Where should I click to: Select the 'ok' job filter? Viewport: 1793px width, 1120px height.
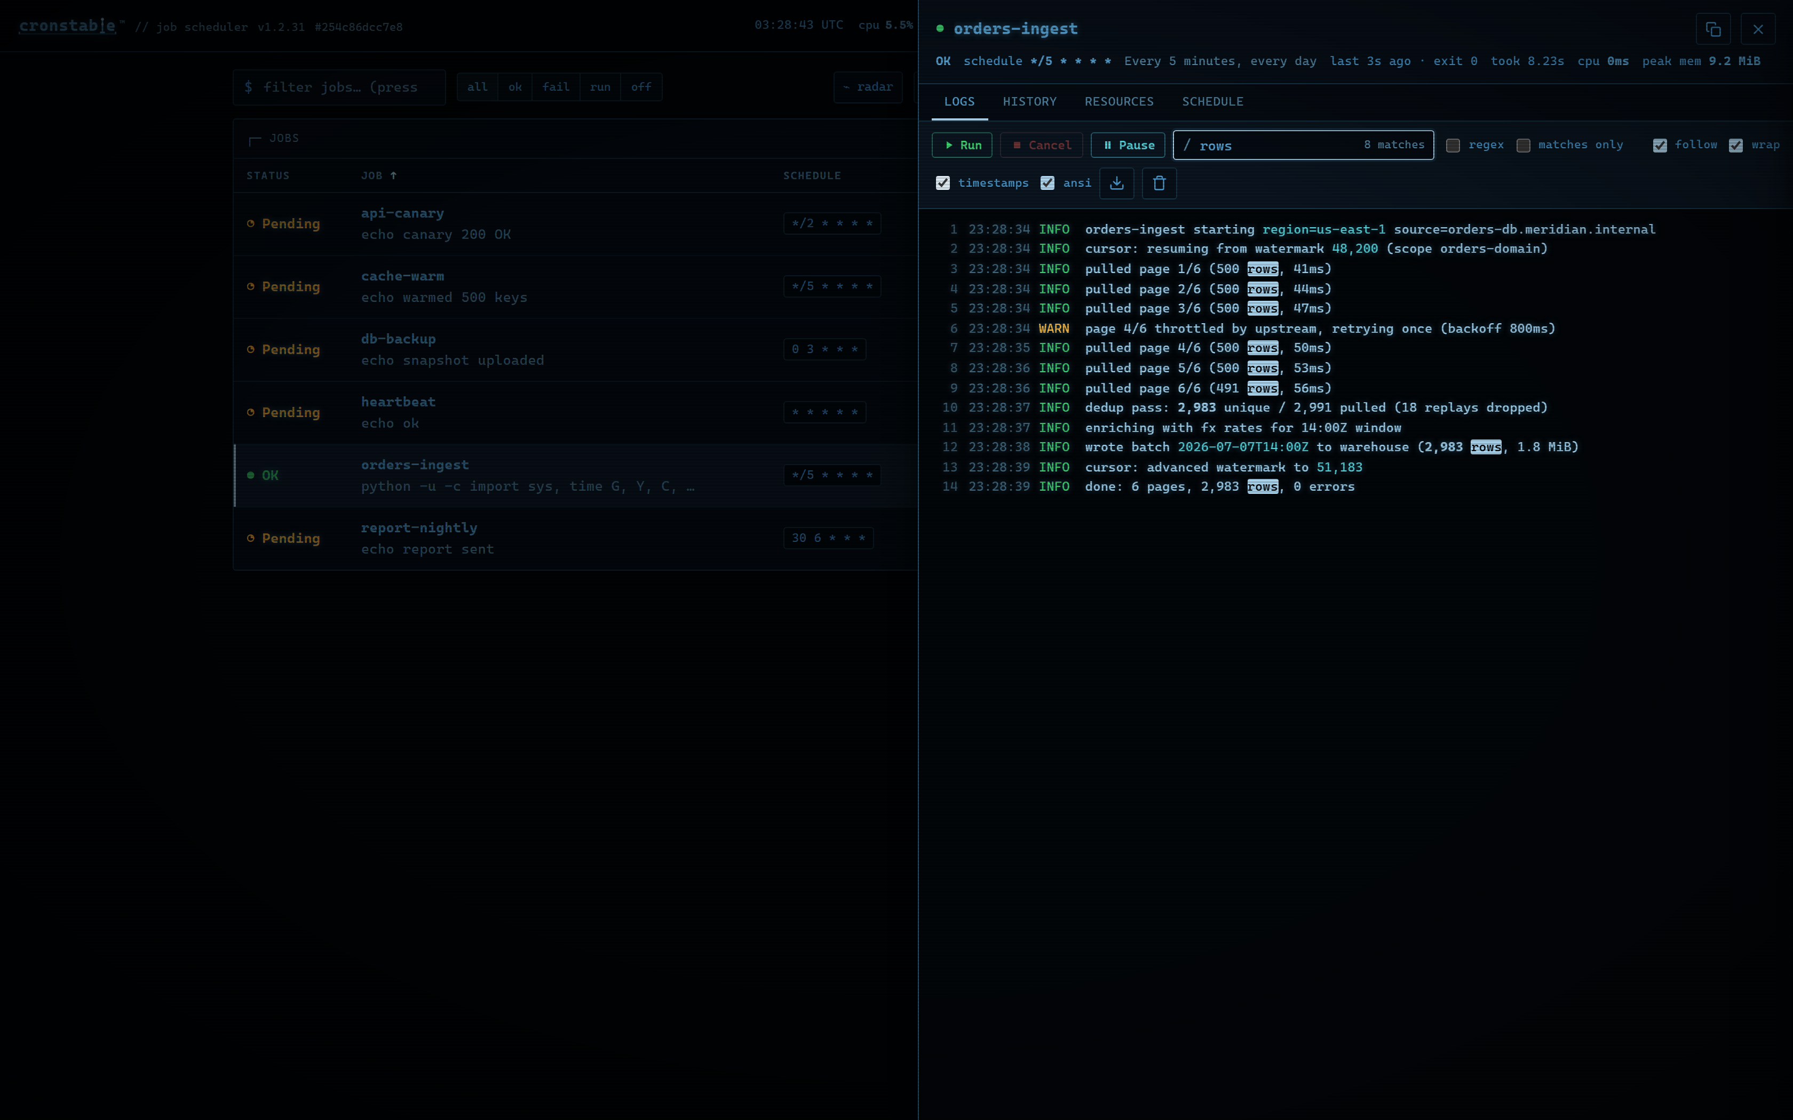click(515, 87)
